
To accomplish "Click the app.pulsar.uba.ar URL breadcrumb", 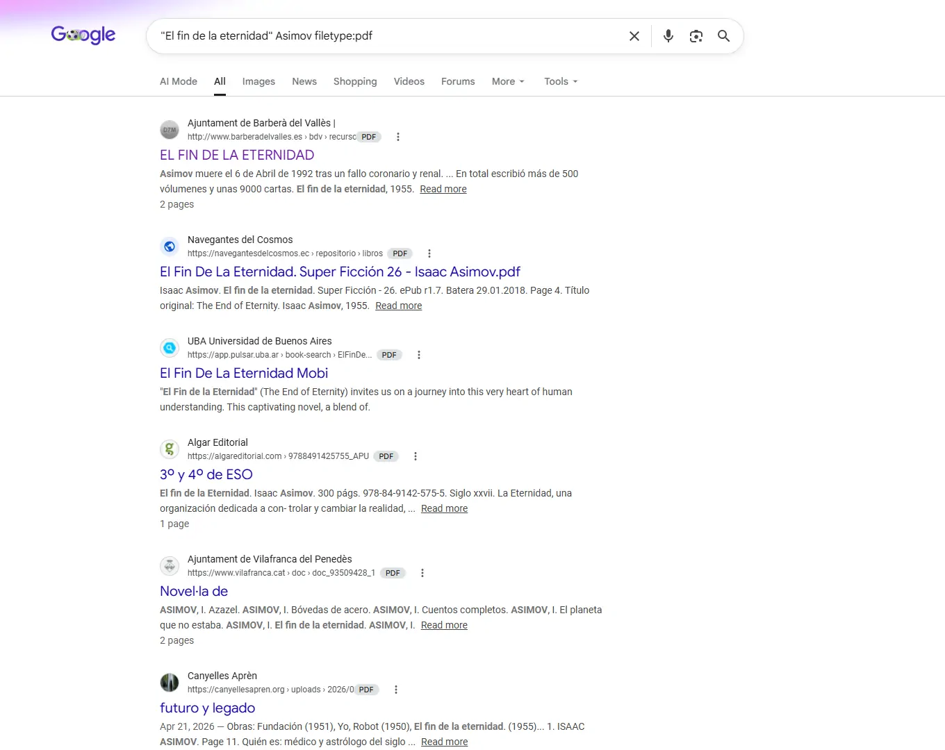I will pyautogui.click(x=279, y=355).
